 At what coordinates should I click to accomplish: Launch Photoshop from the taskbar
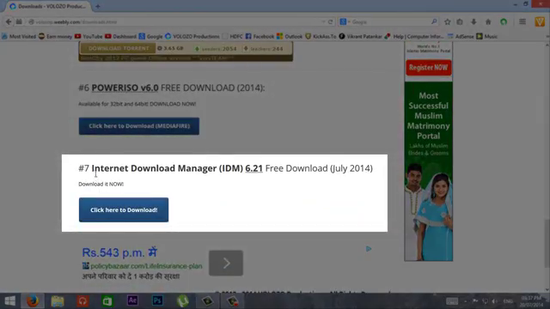(157, 300)
